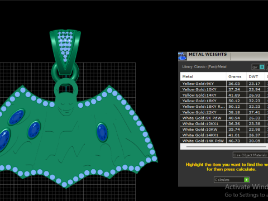
Task: Click the 36.36 grams value for 10KX1
Action: point(234,124)
